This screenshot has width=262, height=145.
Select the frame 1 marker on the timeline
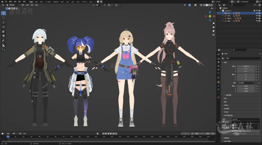(x=8, y=137)
